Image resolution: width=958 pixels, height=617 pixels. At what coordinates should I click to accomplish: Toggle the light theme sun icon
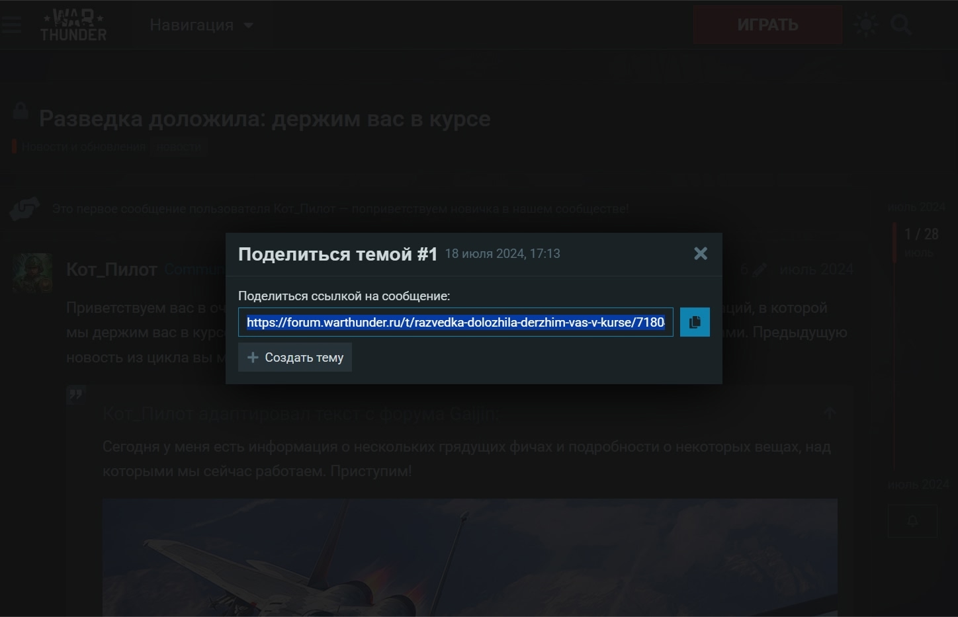coord(866,25)
